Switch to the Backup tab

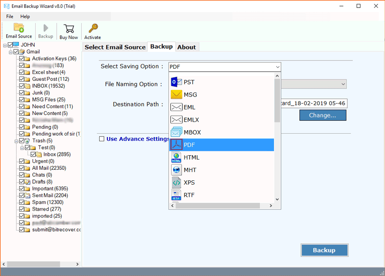(161, 47)
